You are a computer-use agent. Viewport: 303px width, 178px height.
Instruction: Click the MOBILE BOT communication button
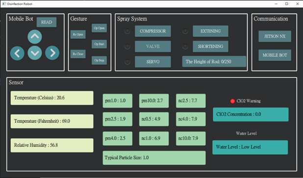[x=275, y=55]
